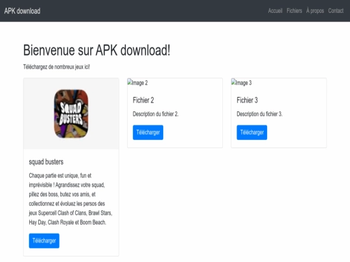Click Description du fichier 2 text
350x262 pixels.
(156, 114)
